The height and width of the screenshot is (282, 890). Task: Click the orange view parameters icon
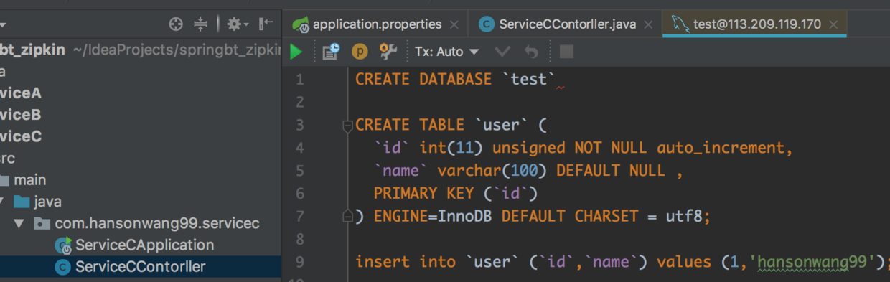(360, 52)
